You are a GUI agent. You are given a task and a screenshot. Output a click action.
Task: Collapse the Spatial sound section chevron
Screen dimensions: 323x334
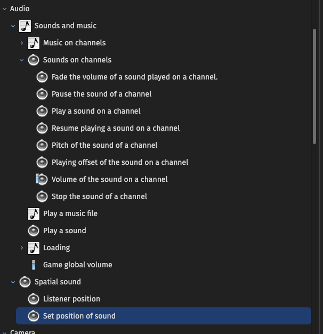tap(13, 282)
